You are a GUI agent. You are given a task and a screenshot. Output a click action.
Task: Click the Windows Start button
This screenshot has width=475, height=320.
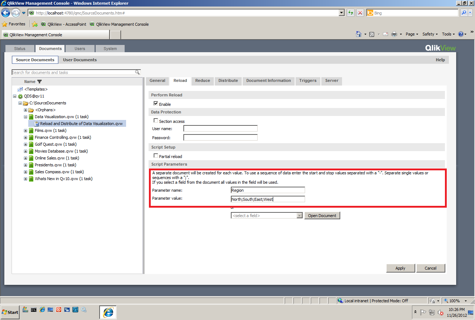[x=10, y=312]
